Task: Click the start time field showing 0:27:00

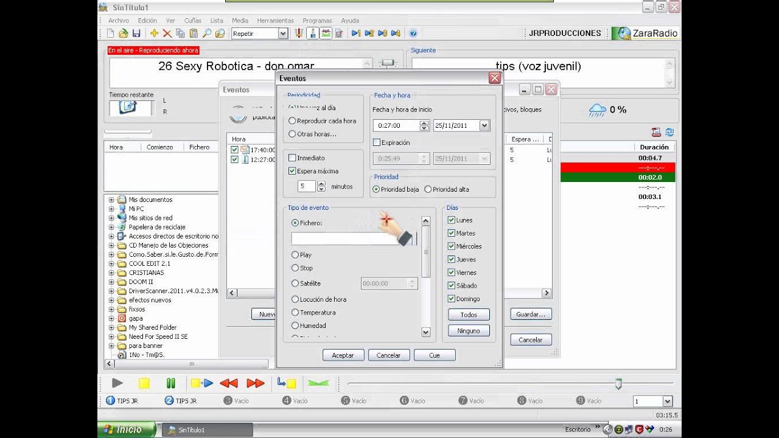Action: [x=396, y=125]
